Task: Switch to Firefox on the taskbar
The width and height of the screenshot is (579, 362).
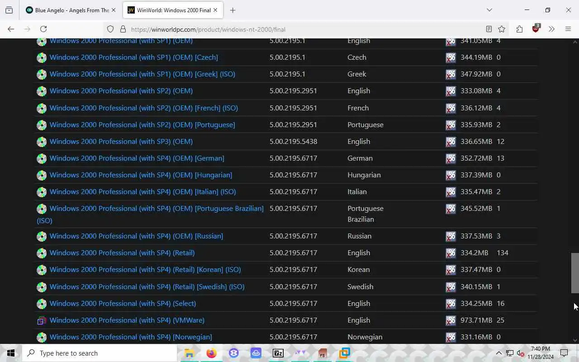Action: pyautogui.click(x=211, y=353)
